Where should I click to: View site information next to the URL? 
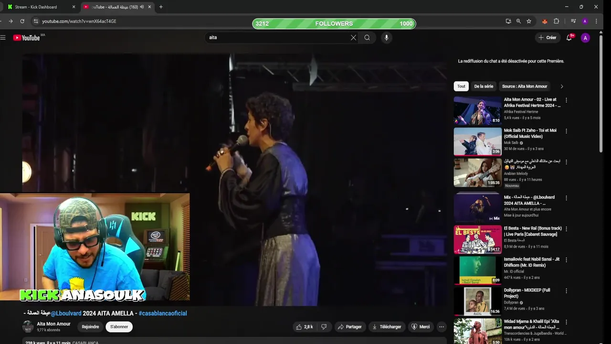click(x=35, y=21)
